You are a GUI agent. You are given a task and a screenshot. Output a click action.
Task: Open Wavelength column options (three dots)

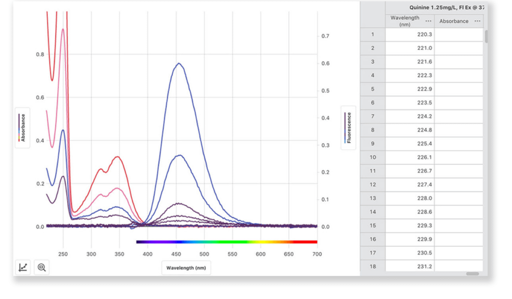(428, 21)
